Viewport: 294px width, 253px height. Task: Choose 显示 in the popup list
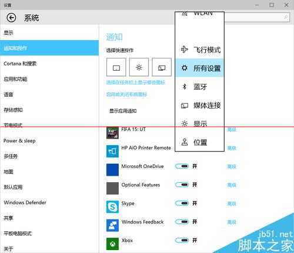pos(199,124)
